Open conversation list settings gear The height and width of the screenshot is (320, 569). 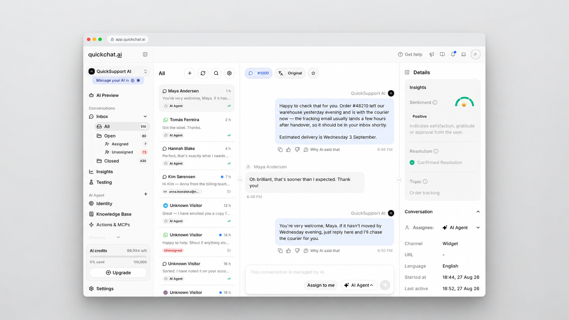[229, 73]
